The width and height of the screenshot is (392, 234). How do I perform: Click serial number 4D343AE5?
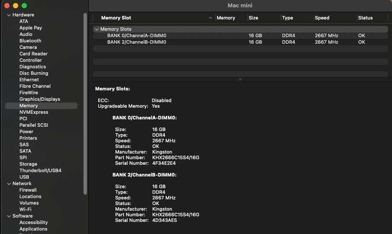[164, 221]
